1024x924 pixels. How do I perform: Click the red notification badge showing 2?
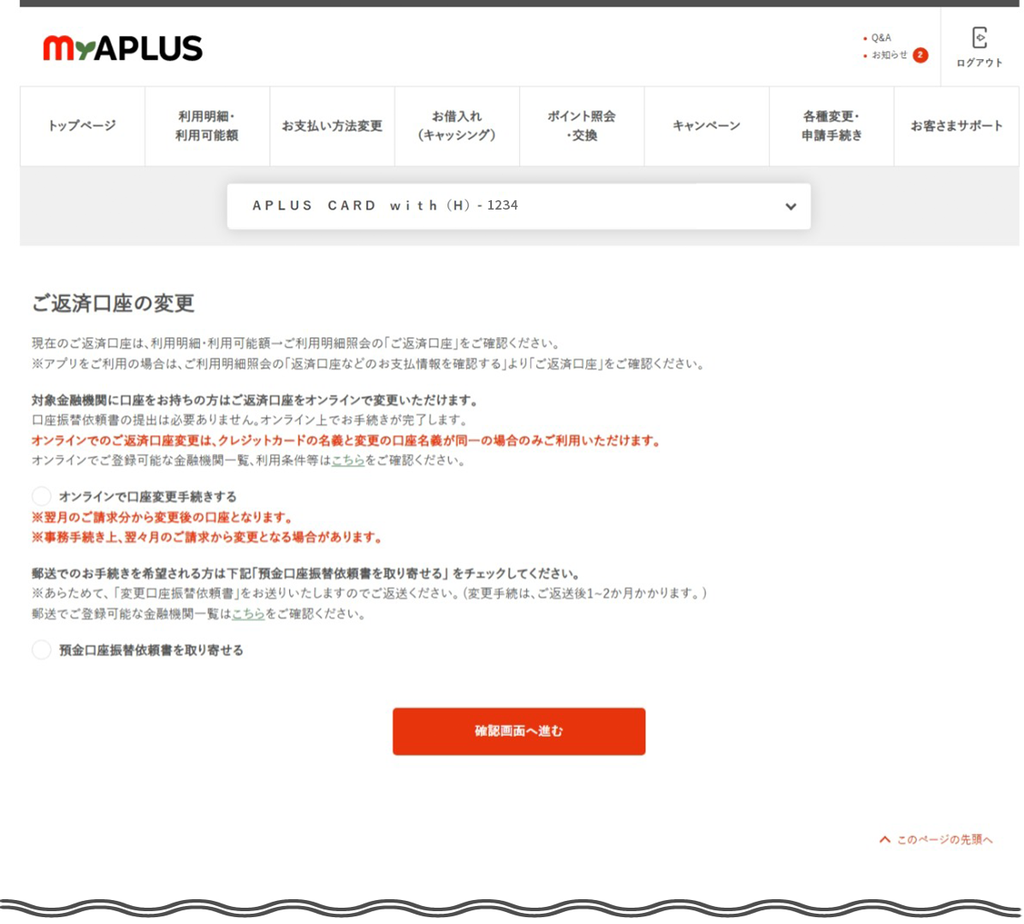click(x=920, y=55)
